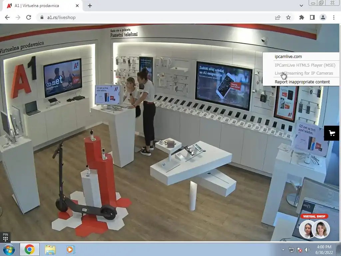This screenshot has height=256, width=341.
Task: Open Chrome three-dot menu
Action: (x=334, y=17)
